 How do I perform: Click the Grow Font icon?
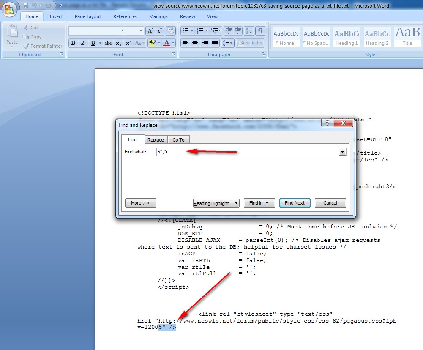click(x=150, y=31)
